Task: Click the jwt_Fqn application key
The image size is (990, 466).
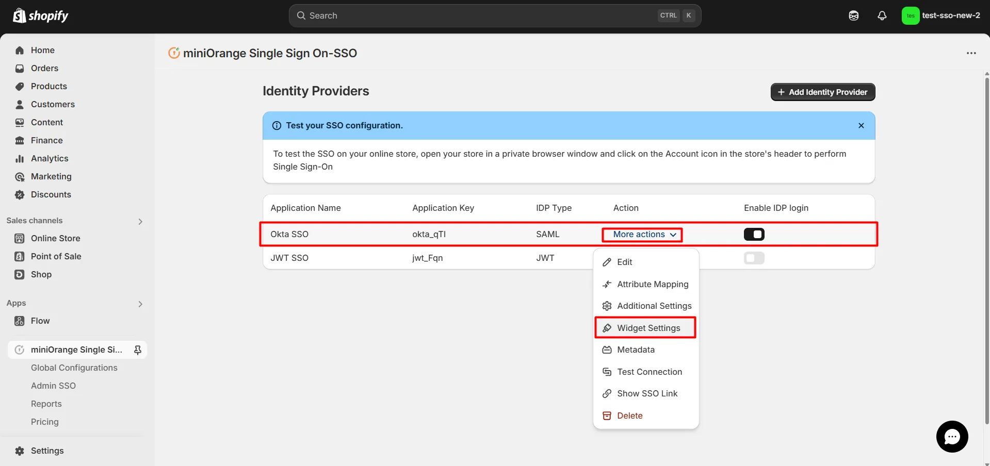Action: pos(427,258)
